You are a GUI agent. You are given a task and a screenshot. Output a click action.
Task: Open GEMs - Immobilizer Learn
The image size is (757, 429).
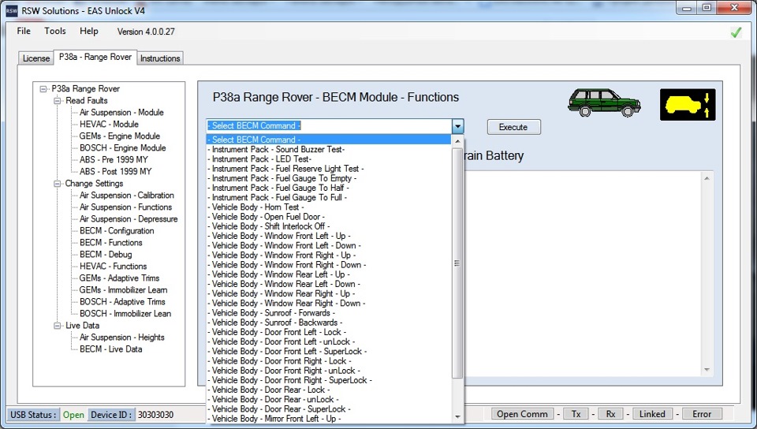[124, 290]
